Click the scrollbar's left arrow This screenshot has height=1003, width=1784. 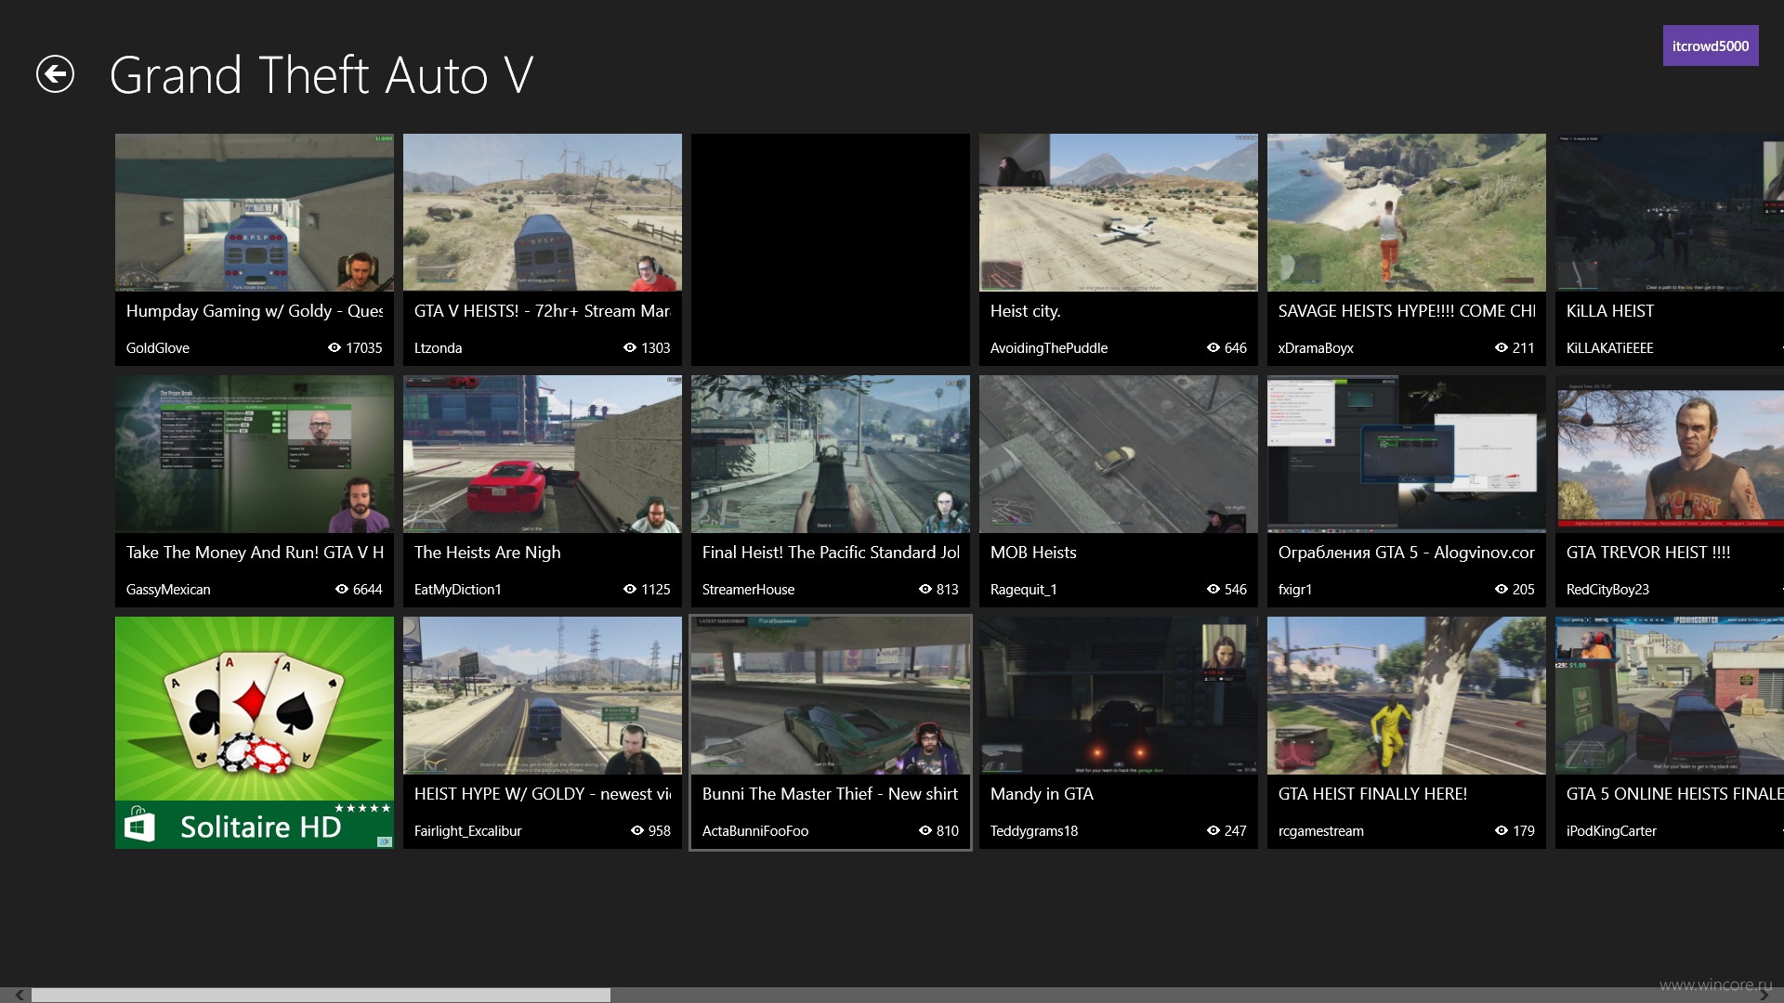coord(19,995)
